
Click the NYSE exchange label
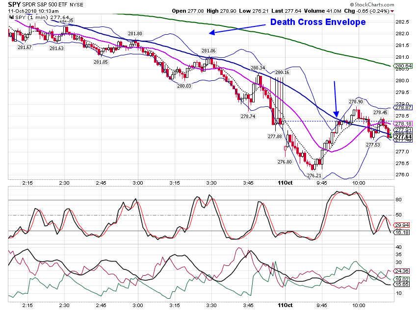coord(77,5)
